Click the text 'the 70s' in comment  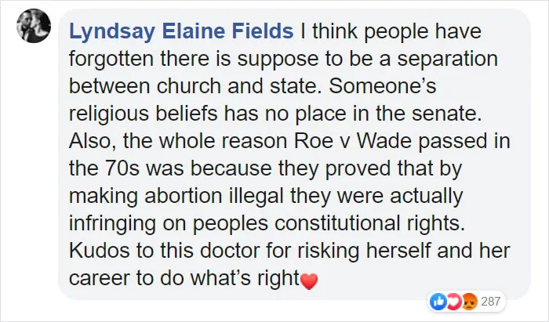point(104,168)
